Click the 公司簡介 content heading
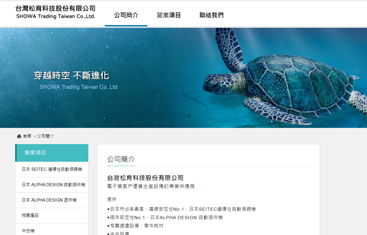Screen dimensions: 367x235 tap(121, 159)
